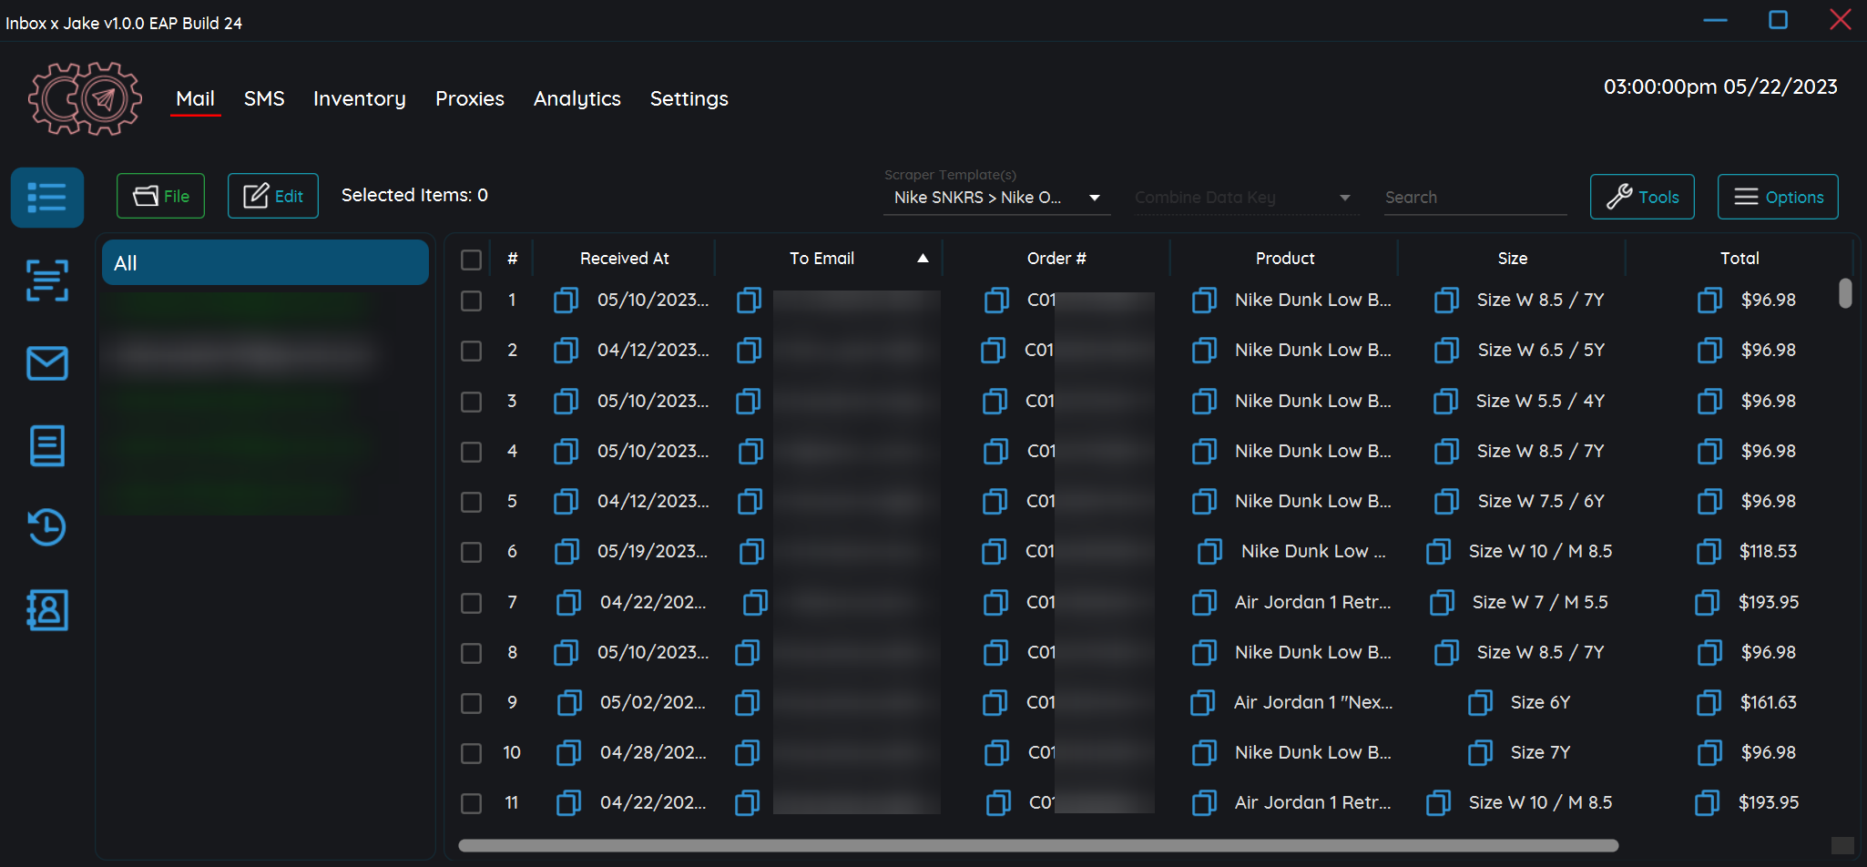Select the All folder item
Image resolution: width=1867 pixels, height=867 pixels.
click(x=265, y=262)
